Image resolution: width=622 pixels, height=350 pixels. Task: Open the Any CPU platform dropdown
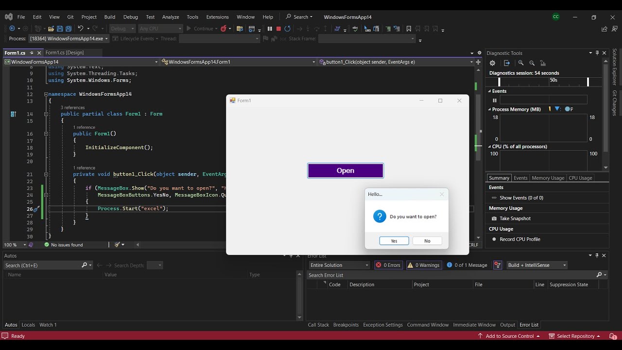[x=160, y=29]
